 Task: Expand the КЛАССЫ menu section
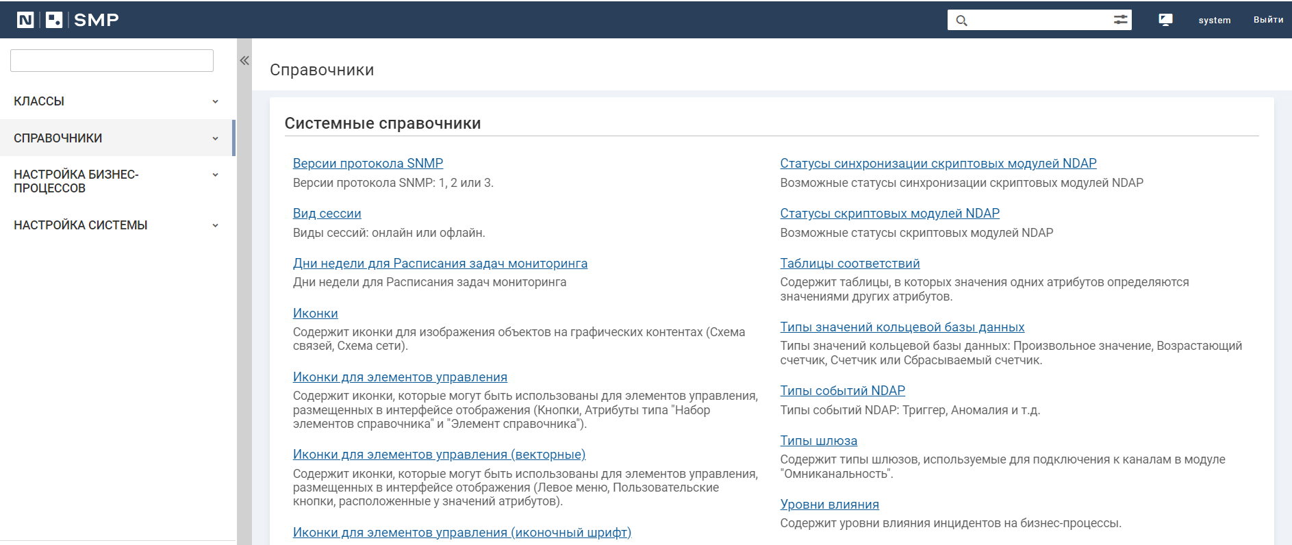pos(215,101)
